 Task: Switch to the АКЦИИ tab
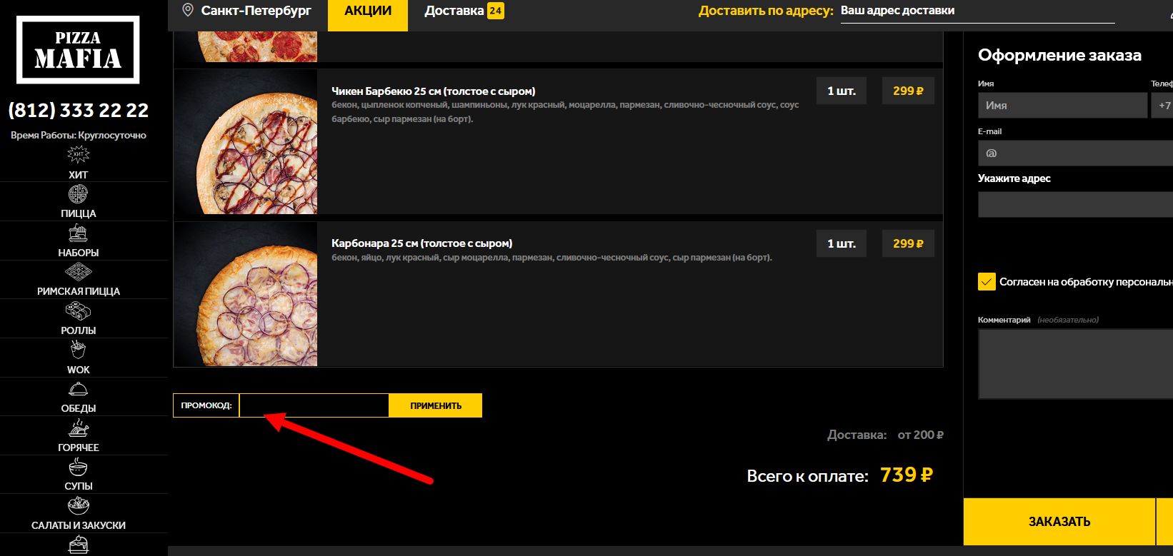(x=368, y=11)
